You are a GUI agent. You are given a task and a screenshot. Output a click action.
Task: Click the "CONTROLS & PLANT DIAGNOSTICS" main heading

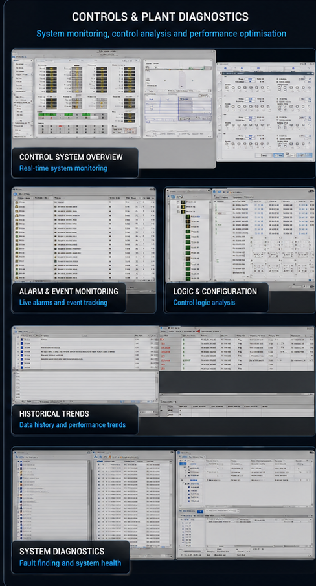(160, 17)
